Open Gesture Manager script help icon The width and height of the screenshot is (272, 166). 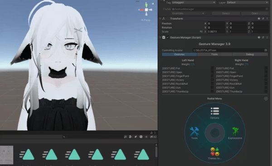coord(259,37)
